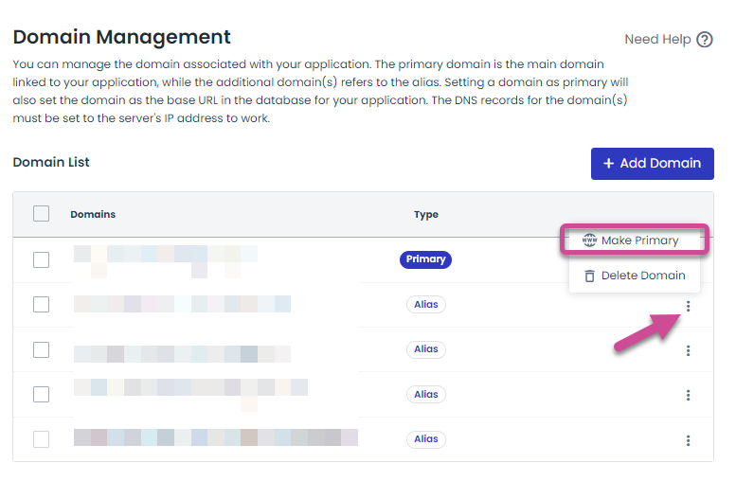Click the Add Domain button
The image size is (754, 481).
[x=652, y=164]
